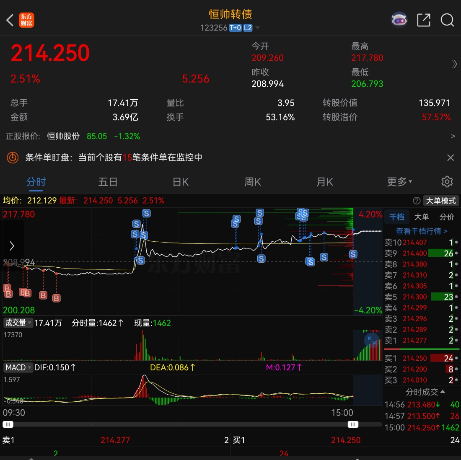Viewport: 461px width, 460px height.
Task: Select the 分价 tab in side panel
Action: point(447,217)
